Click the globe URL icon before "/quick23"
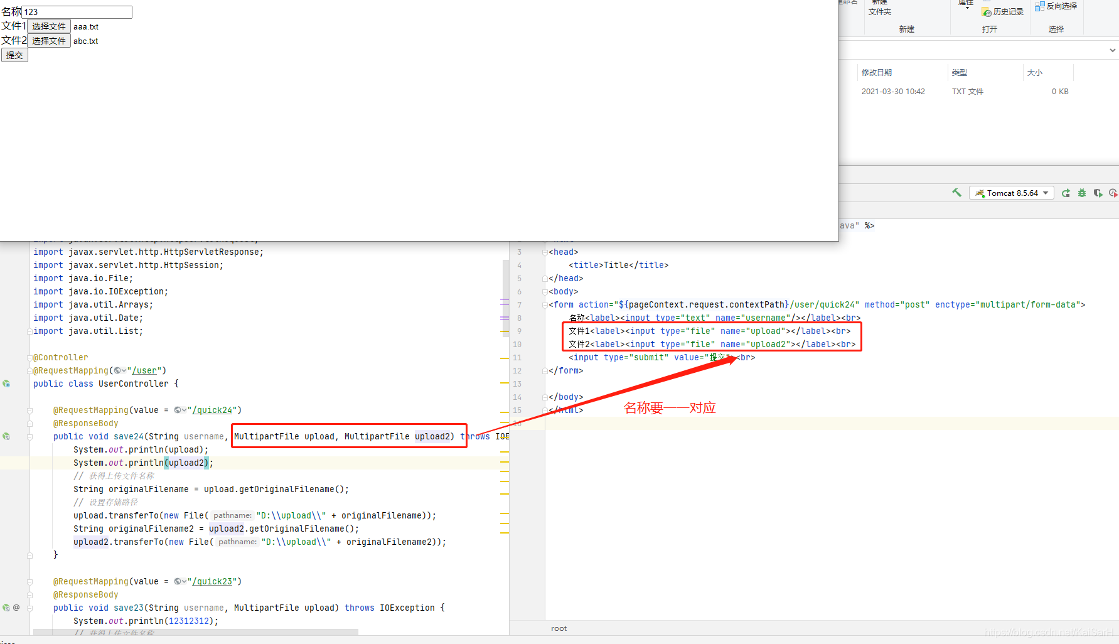 (x=179, y=581)
